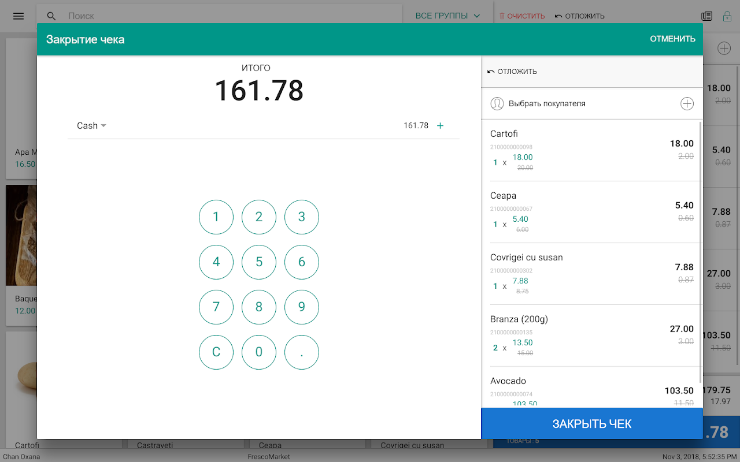Cancel the receipt closing with ОТМЕНИТЬ
The width and height of the screenshot is (740, 462).
[672, 39]
